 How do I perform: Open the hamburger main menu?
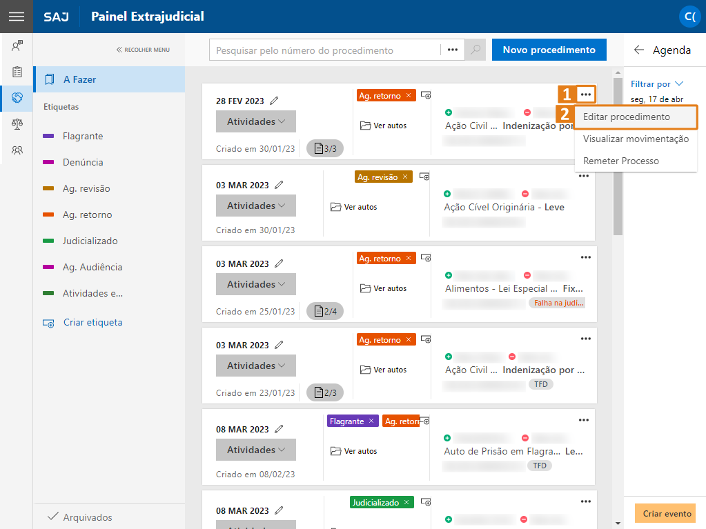click(17, 17)
